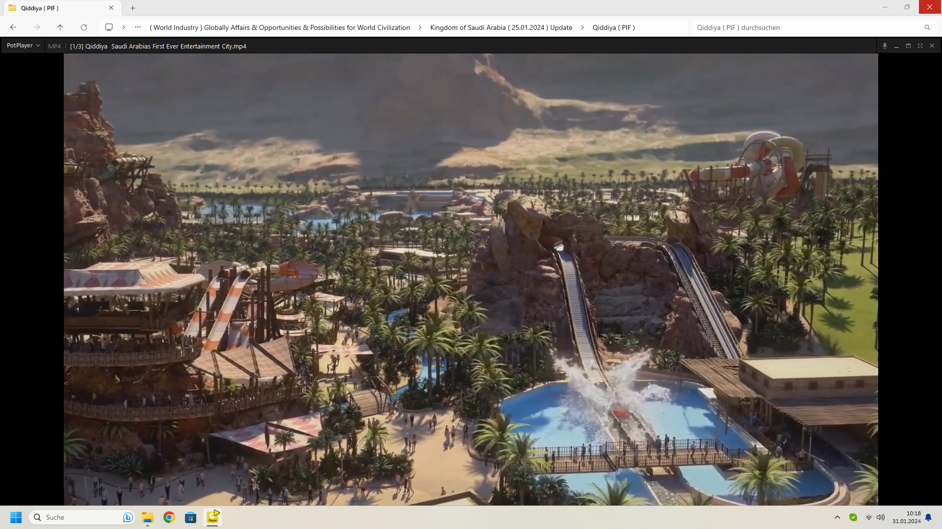Switch PotPlayer to fullscreen mode
942x529 pixels.
(x=920, y=46)
